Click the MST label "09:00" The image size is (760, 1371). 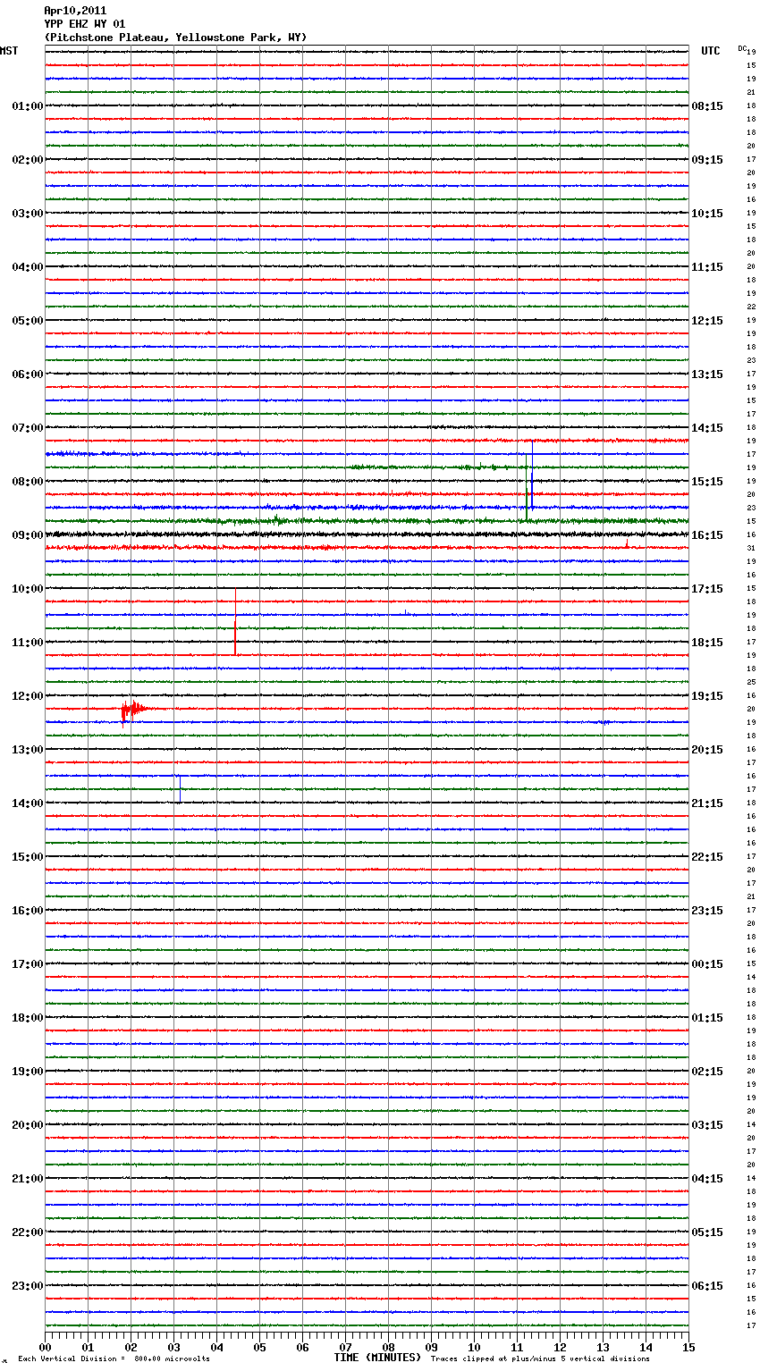28,535
